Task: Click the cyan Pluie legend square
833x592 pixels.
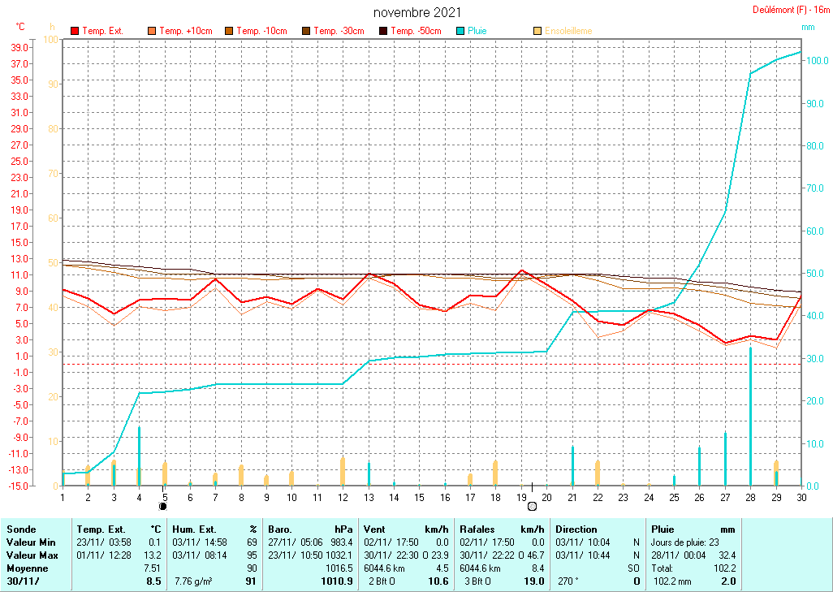Action: pos(460,31)
